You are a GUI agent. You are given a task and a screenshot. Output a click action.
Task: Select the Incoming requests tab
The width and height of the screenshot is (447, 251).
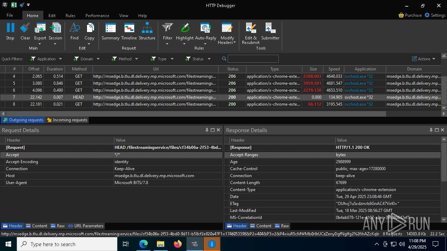click(x=67, y=120)
